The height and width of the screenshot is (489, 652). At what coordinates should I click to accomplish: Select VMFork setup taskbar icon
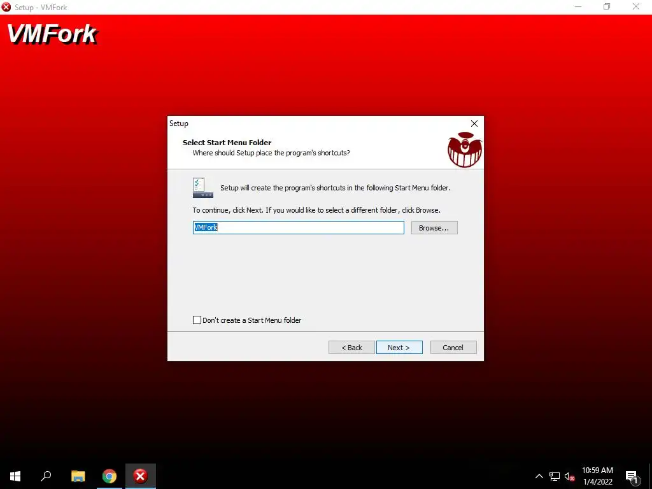tap(141, 476)
